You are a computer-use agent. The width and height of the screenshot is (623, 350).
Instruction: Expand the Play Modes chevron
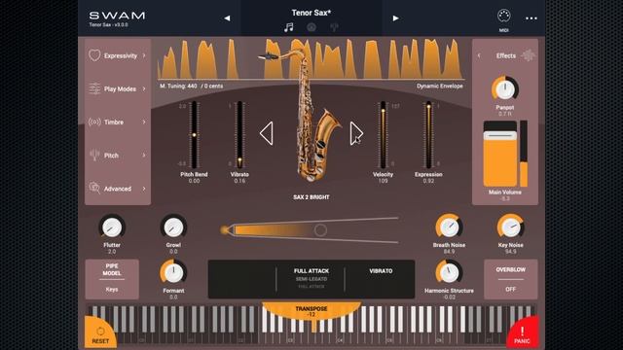(144, 88)
